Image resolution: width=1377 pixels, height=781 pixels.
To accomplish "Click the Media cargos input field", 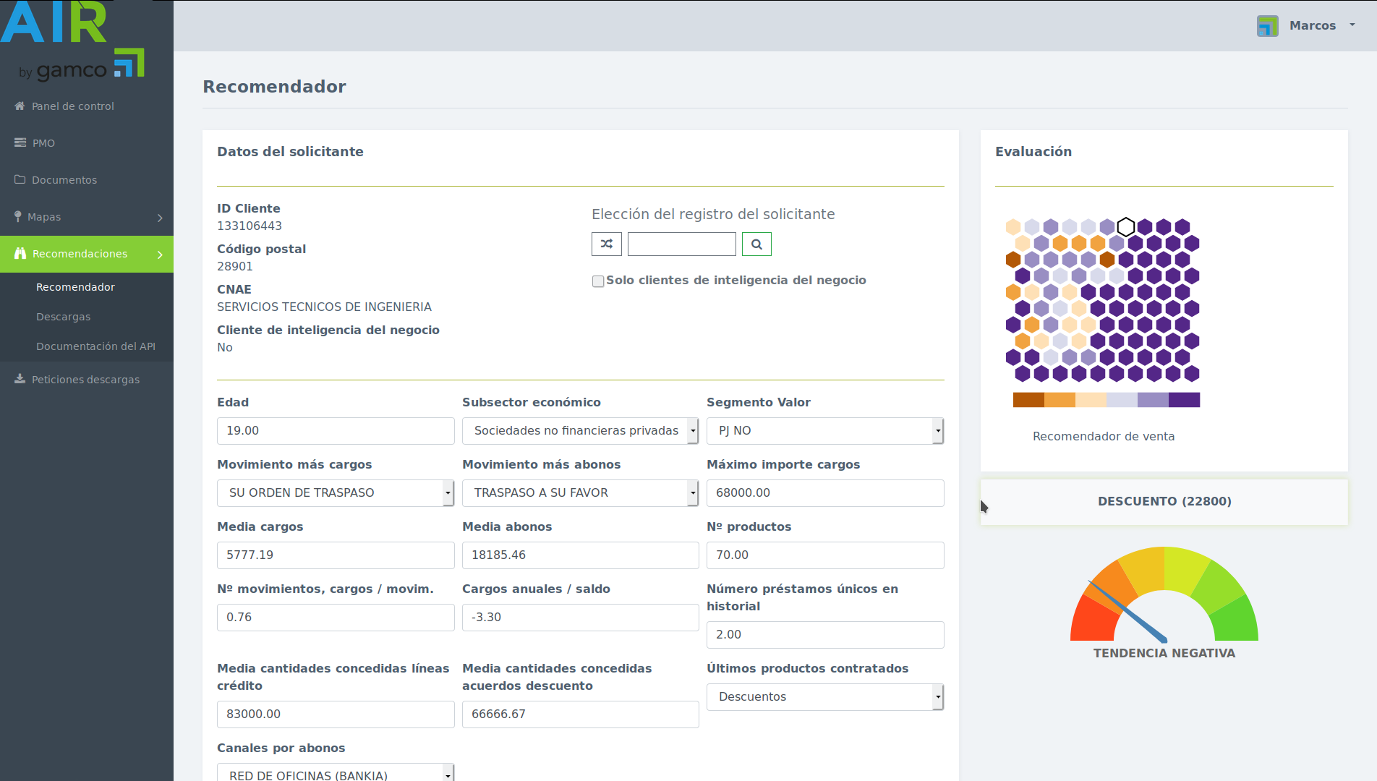I will pyautogui.click(x=336, y=555).
